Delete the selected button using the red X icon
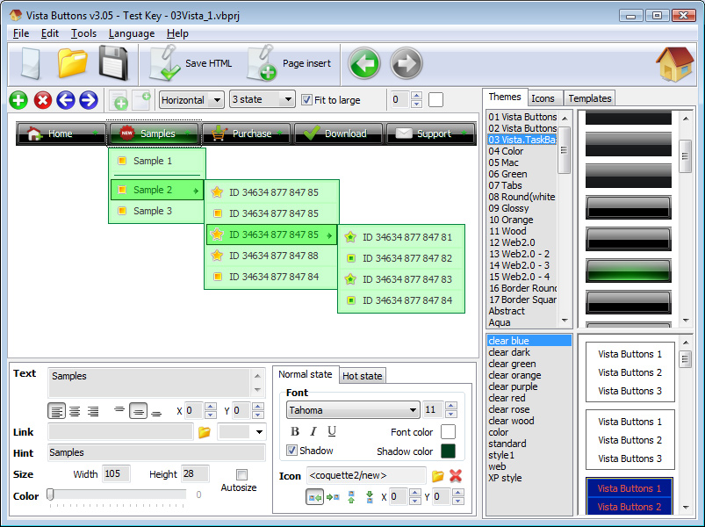 click(42, 100)
